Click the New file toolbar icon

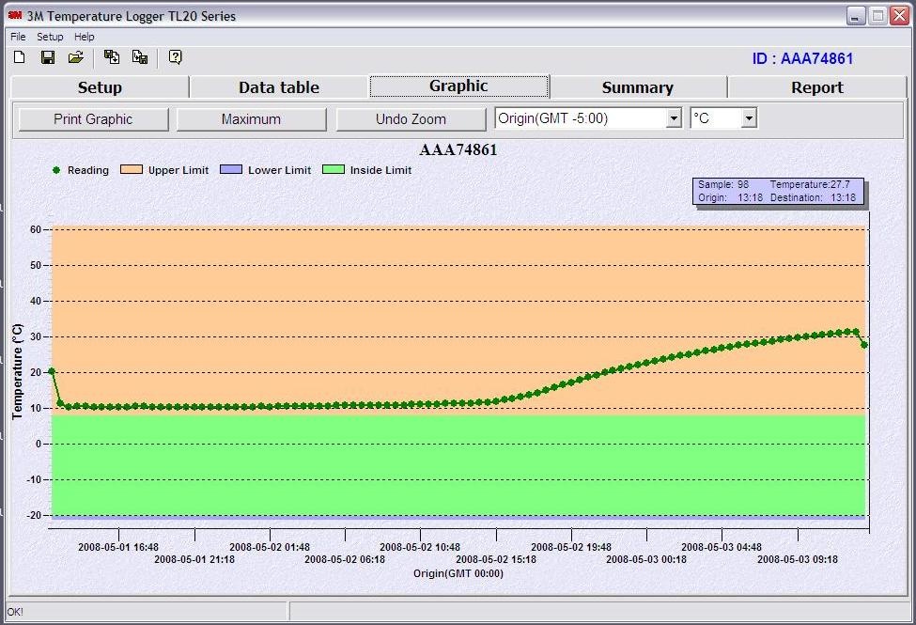pyautogui.click(x=20, y=56)
